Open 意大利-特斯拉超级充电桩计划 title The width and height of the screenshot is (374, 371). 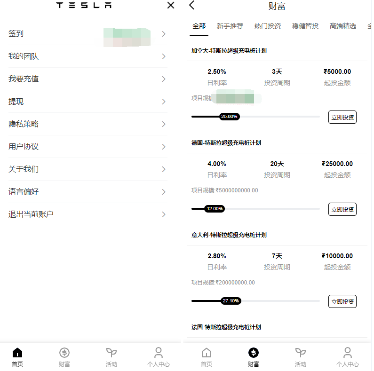[229, 235]
